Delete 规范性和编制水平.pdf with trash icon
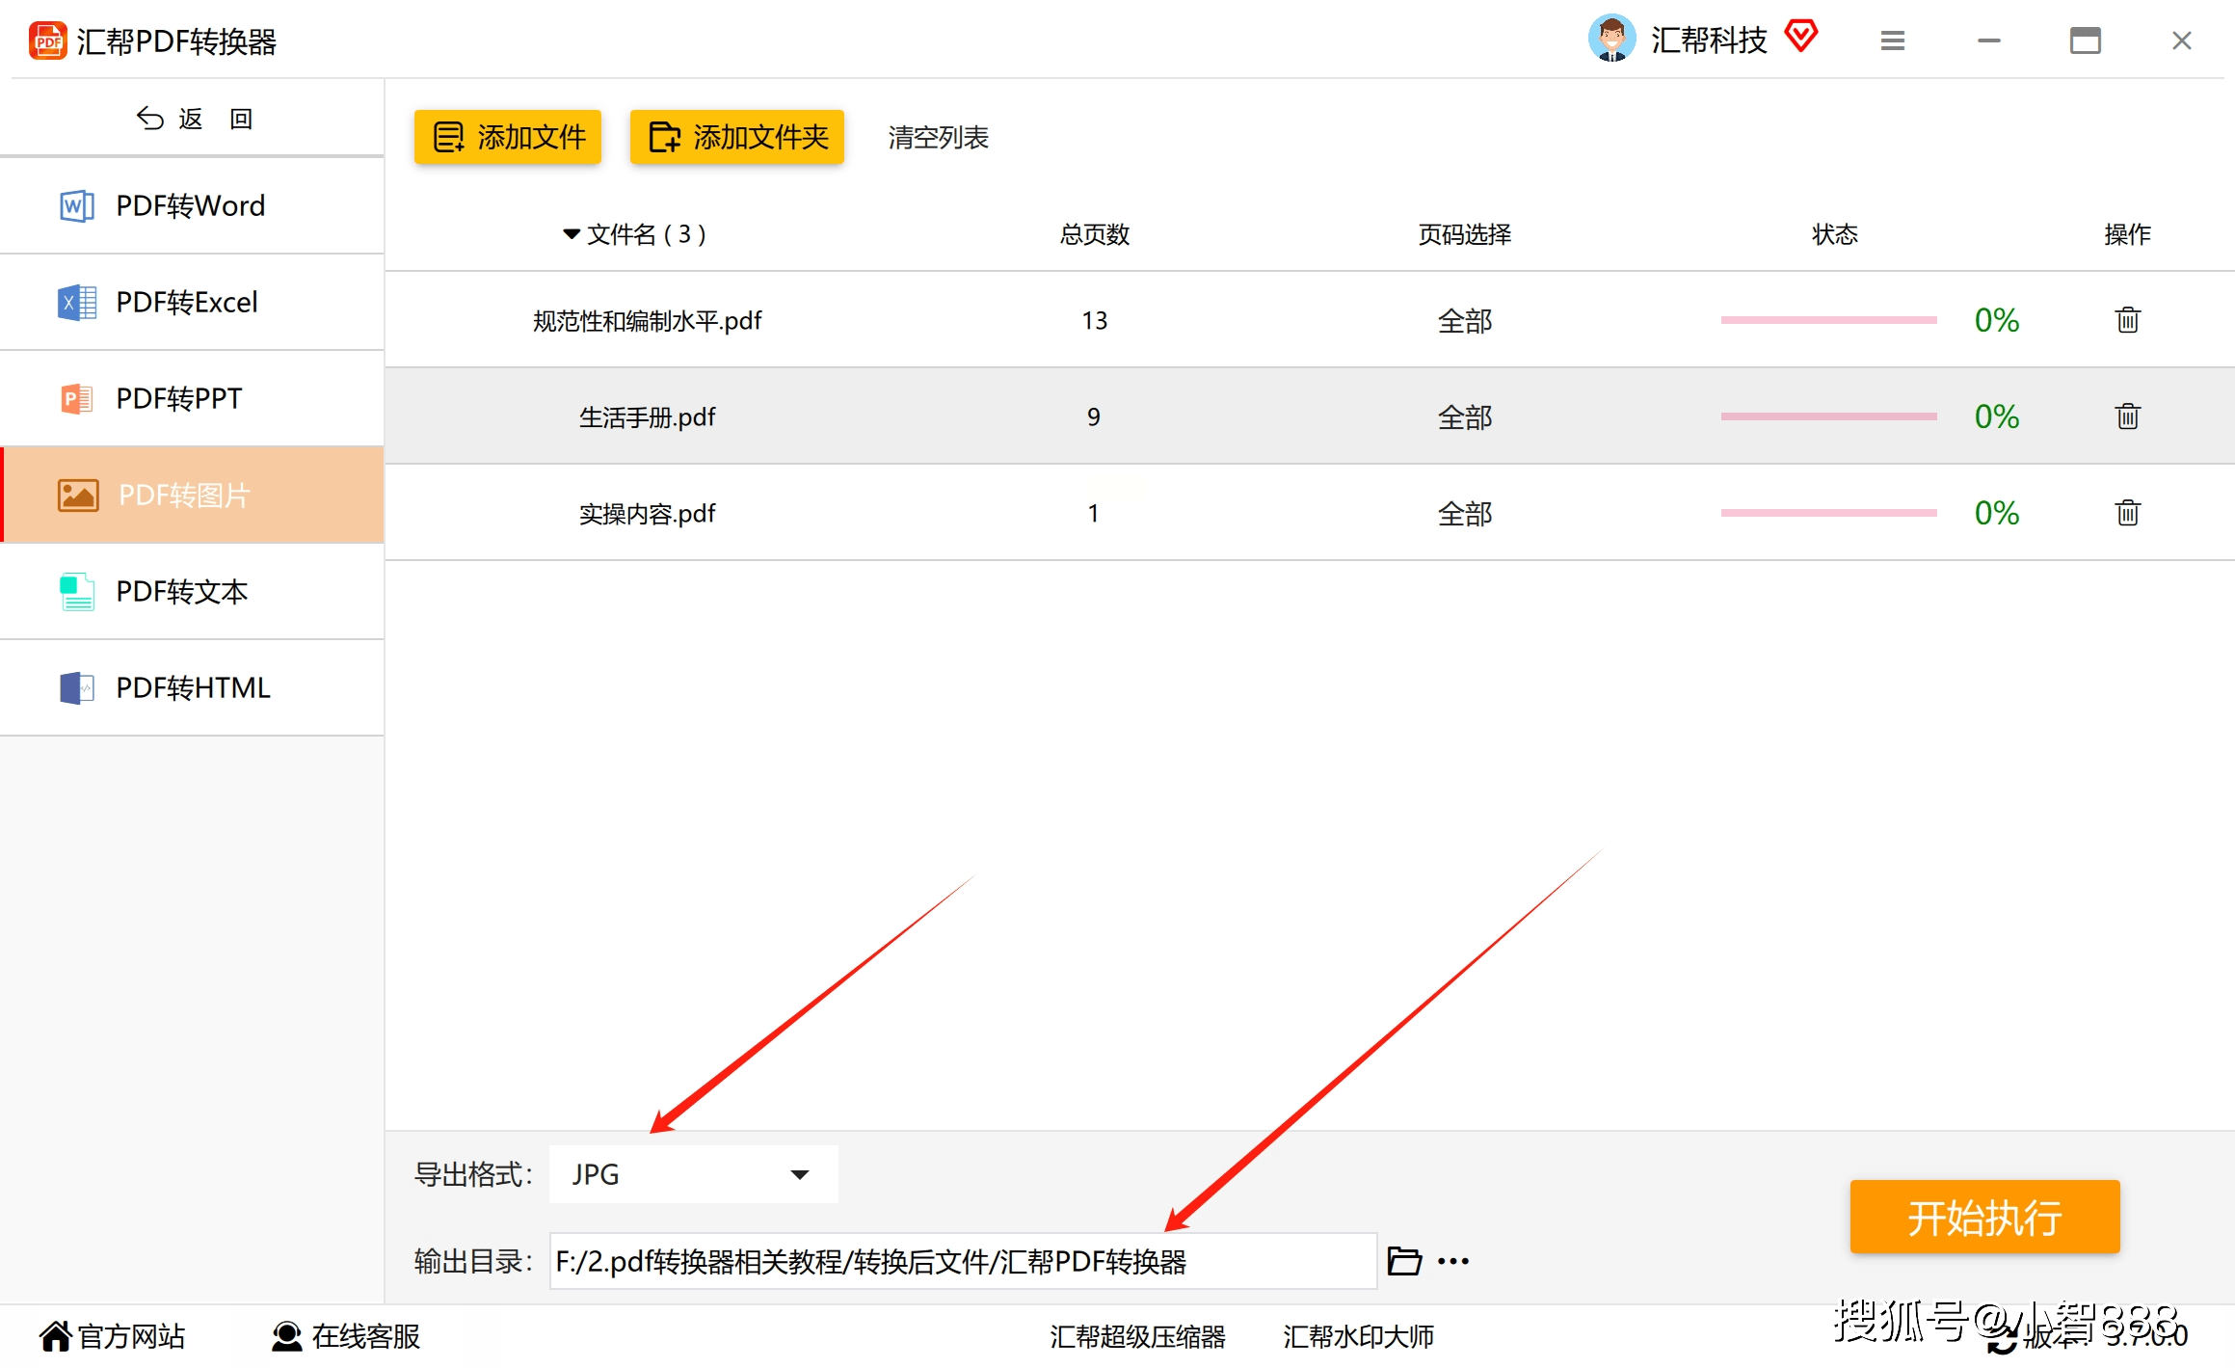 tap(2128, 319)
